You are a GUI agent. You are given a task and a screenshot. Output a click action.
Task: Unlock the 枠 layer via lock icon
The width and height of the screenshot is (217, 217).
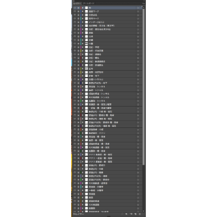[x=78, y=8]
